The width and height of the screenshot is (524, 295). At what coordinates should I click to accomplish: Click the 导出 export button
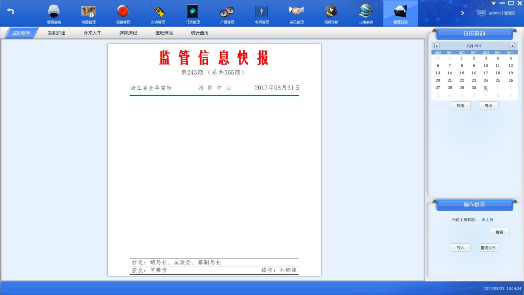coord(488,106)
